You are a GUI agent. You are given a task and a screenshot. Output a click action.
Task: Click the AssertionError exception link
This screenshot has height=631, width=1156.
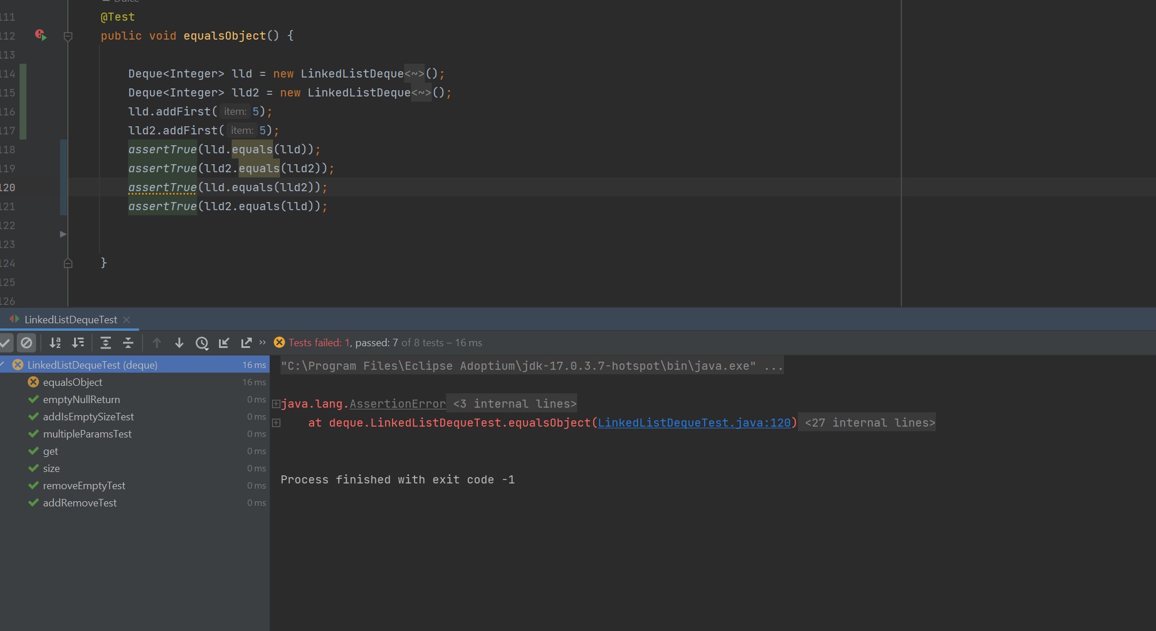(397, 404)
